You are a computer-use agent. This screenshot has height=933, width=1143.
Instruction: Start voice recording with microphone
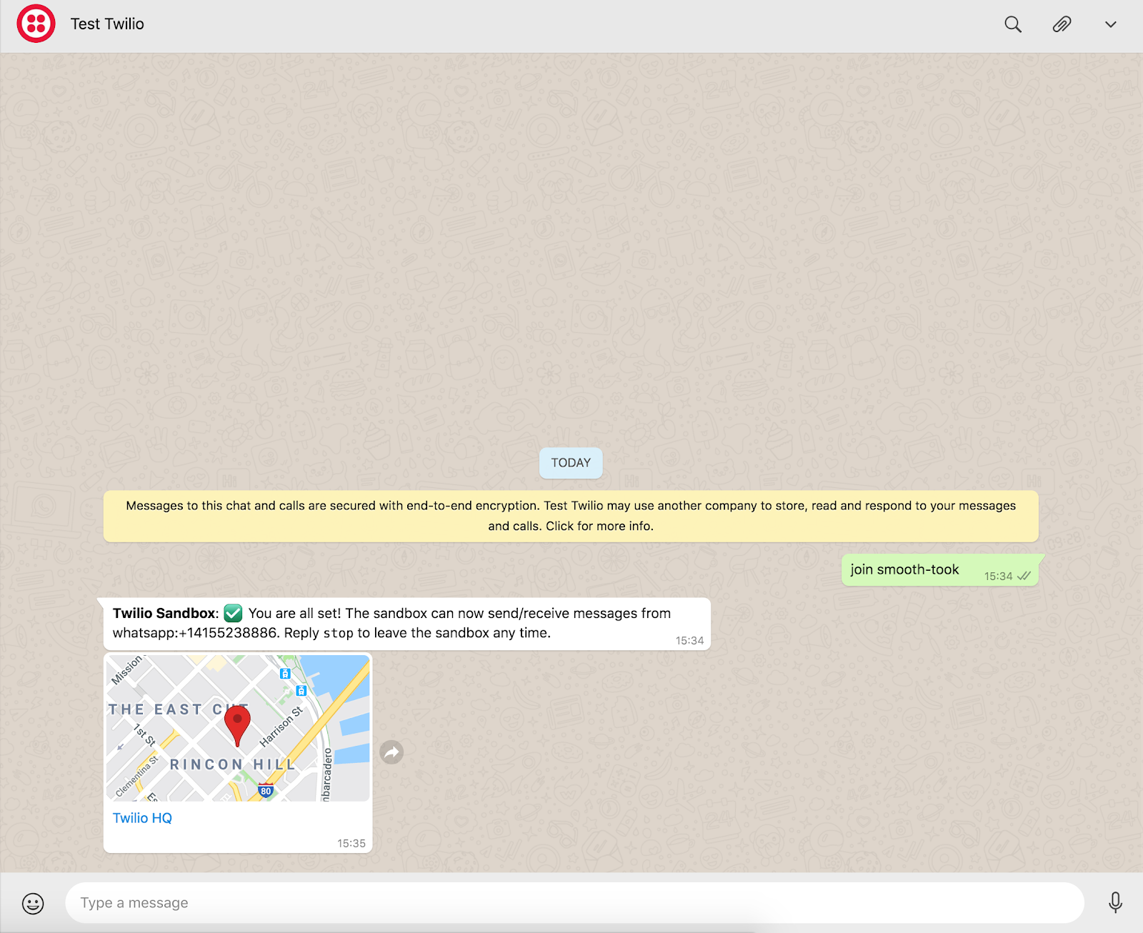(1114, 902)
